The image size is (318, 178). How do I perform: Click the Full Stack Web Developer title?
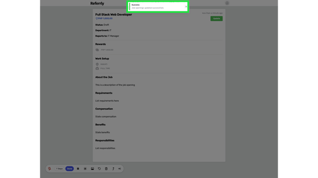(113, 15)
